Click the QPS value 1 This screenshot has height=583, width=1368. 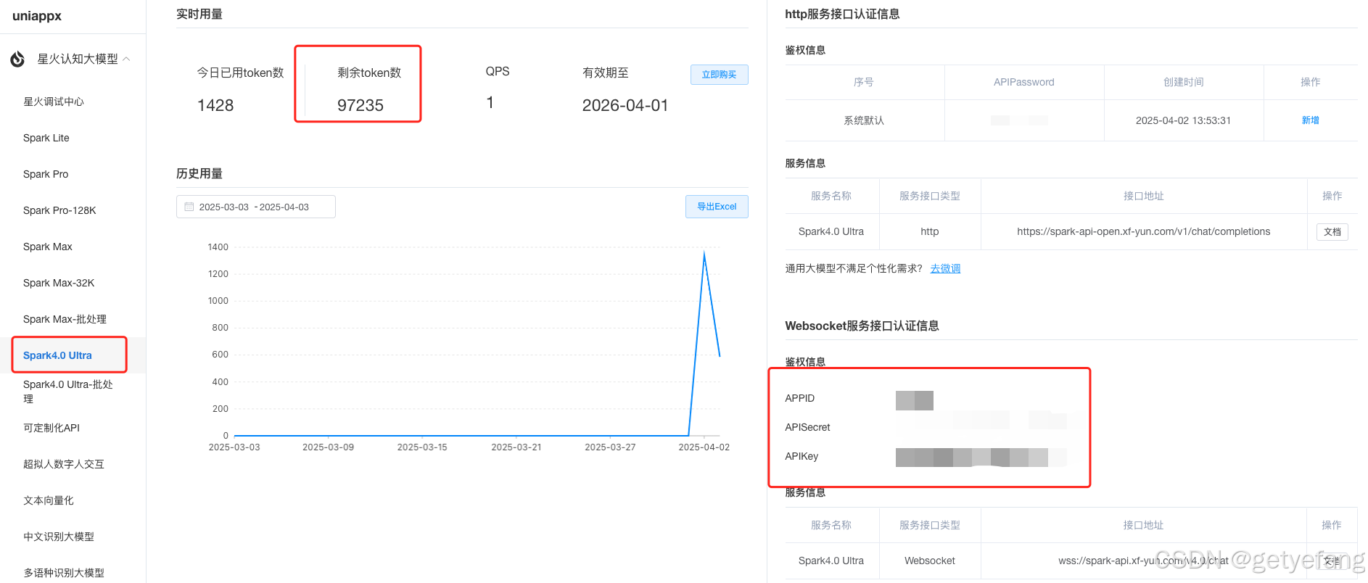click(490, 103)
